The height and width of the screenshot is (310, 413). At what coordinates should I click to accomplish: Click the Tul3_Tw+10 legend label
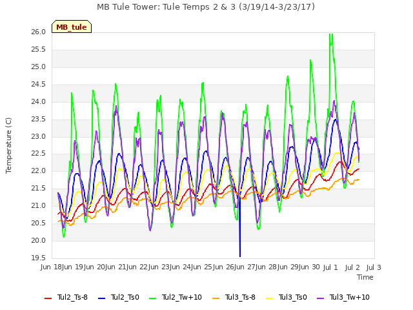tap(350, 297)
